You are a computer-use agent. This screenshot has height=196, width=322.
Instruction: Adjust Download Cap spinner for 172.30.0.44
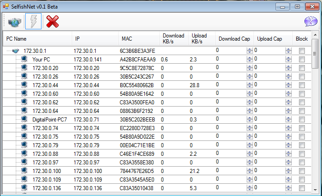[249, 85]
